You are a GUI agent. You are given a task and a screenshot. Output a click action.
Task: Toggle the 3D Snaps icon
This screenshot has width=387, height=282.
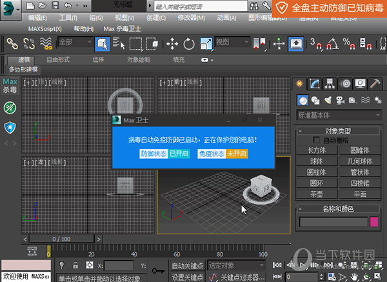point(316,44)
